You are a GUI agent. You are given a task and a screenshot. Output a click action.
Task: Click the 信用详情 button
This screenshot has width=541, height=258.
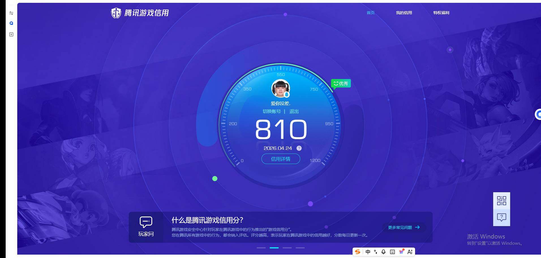(280, 159)
